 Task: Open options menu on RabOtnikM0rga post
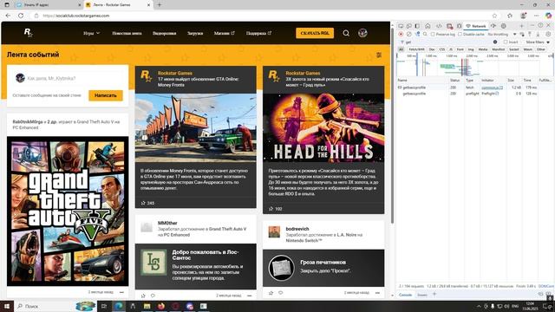121,292
